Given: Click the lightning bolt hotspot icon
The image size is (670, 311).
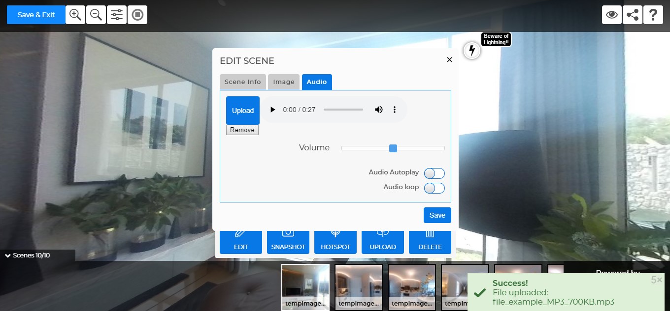Looking at the screenshot, I should click(472, 50).
